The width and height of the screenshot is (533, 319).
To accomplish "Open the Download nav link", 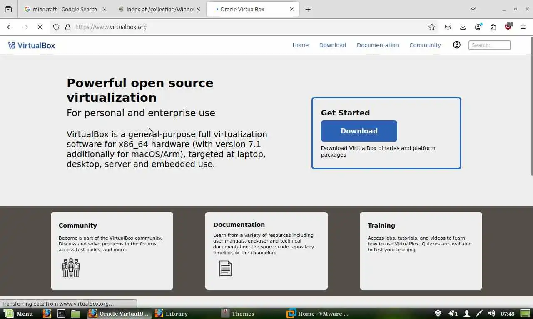I will [332, 45].
